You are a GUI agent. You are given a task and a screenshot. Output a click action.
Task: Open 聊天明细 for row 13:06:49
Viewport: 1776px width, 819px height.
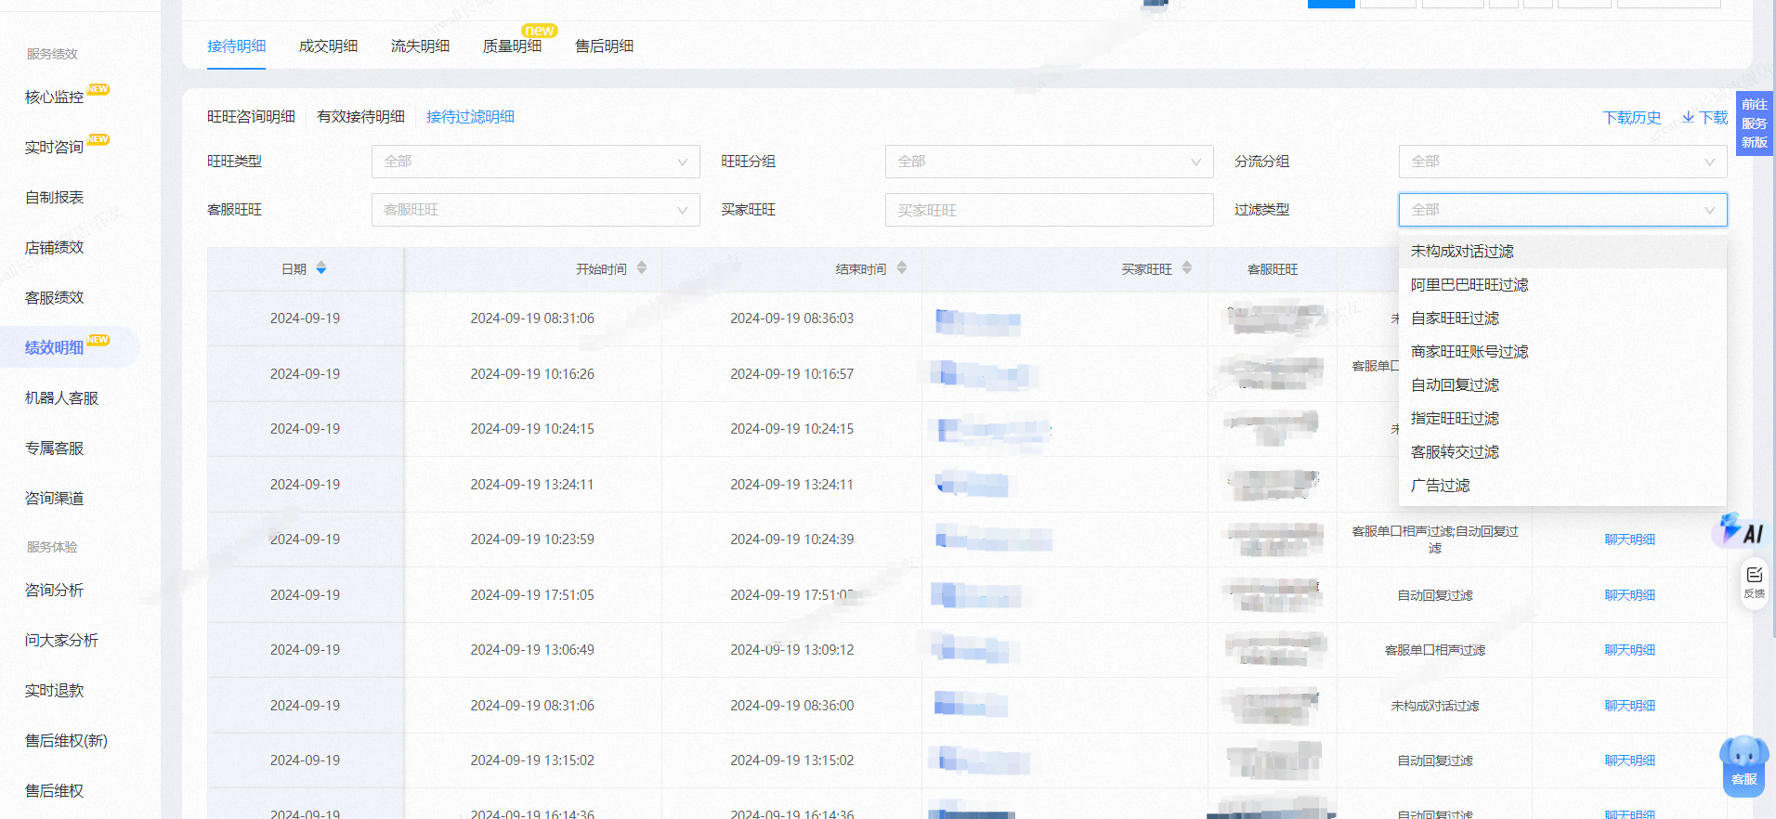[1629, 650]
